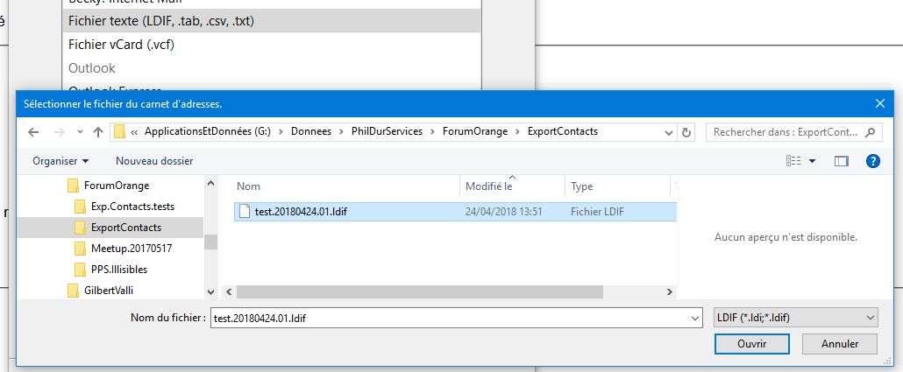Screen dimensions: 903x372
Task: Click the Ouvrir button
Action: (751, 344)
